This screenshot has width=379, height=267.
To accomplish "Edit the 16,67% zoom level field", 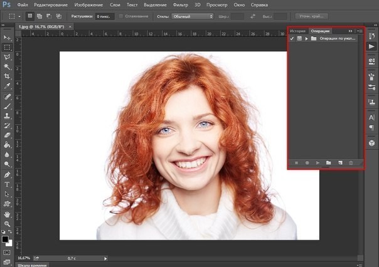I will [24, 258].
